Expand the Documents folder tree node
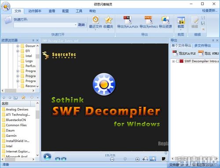Image resolution: width=220 pixels, height=168 pixels. (x=18, y=46)
